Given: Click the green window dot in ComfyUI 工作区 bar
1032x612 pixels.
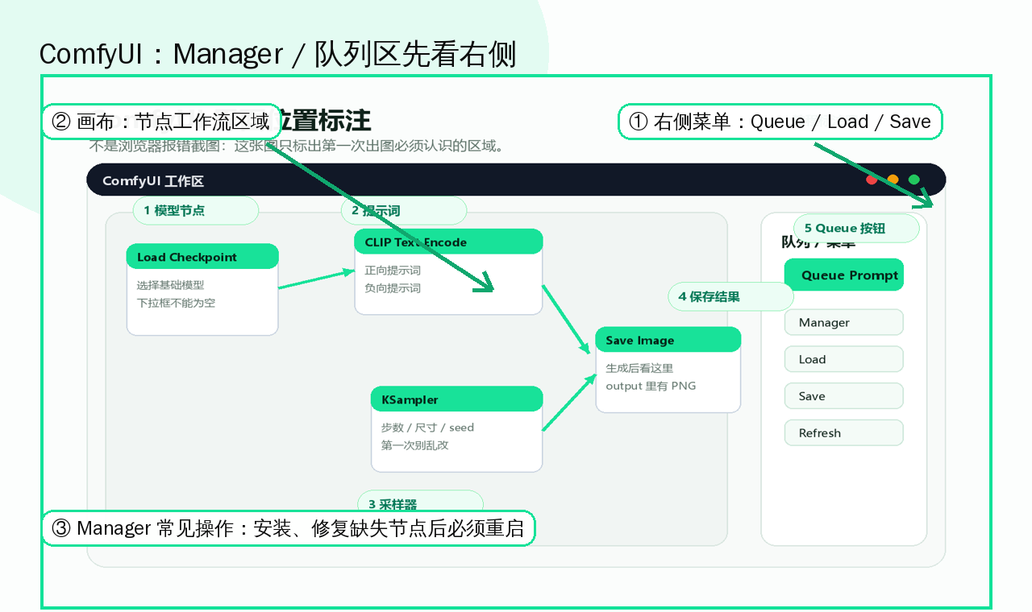Looking at the screenshot, I should pyautogui.click(x=913, y=180).
